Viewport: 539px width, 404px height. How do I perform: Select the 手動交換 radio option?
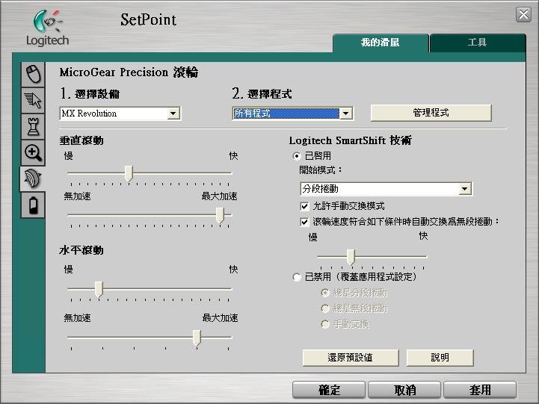pyautogui.click(x=325, y=324)
